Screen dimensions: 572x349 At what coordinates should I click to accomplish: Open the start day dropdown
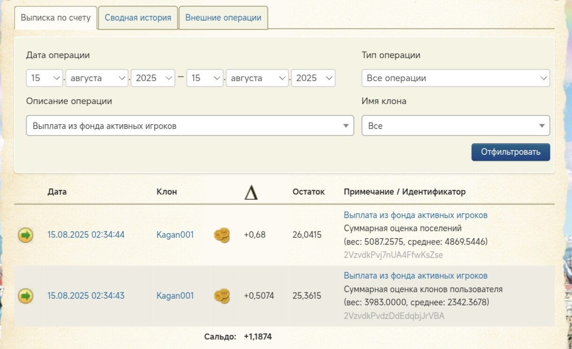[44, 78]
